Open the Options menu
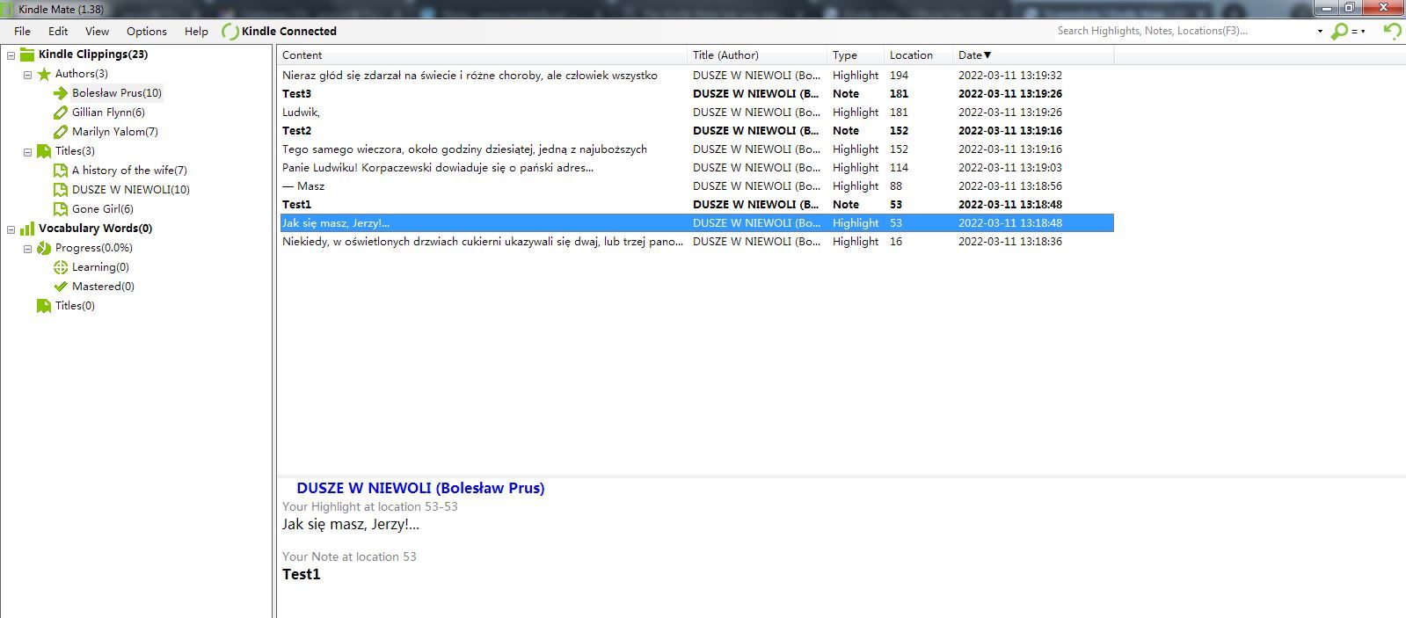The image size is (1406, 618). [146, 31]
